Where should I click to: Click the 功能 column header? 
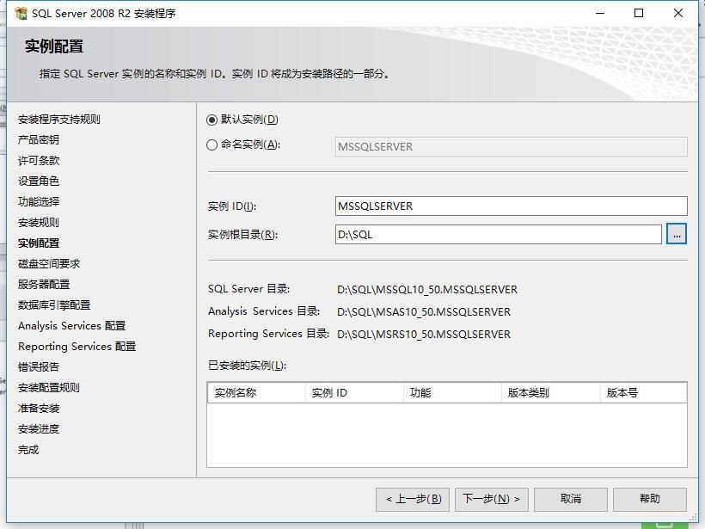coord(452,393)
